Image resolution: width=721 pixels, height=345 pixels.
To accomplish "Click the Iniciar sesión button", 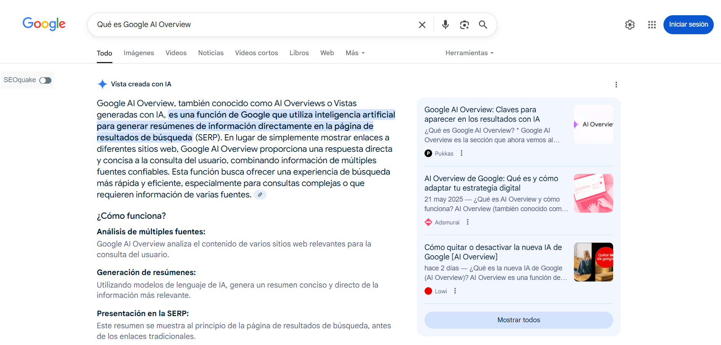I will click(x=688, y=24).
